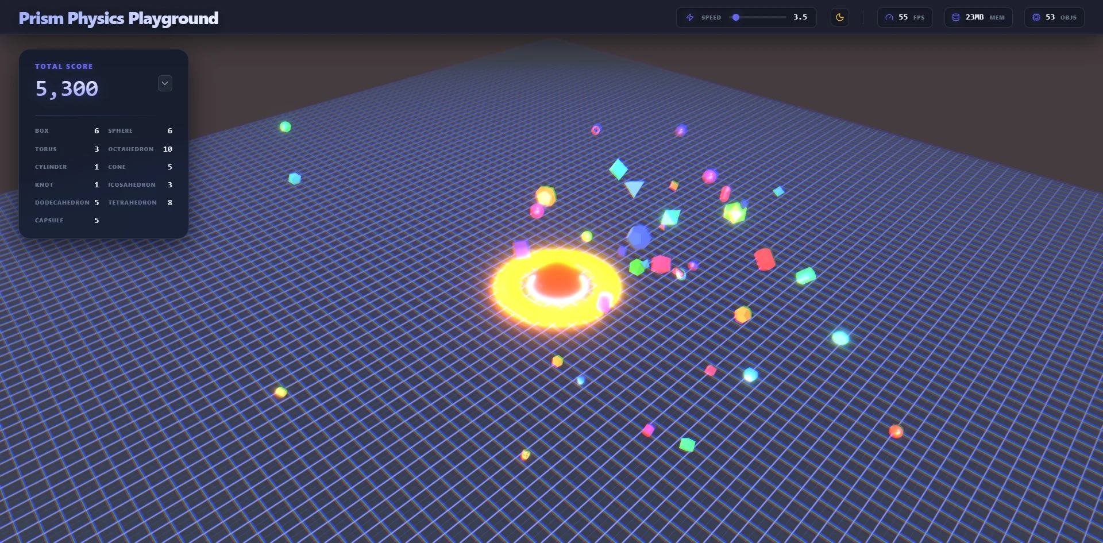
Task: Click the 55 FPS status readout
Action: coord(905,17)
